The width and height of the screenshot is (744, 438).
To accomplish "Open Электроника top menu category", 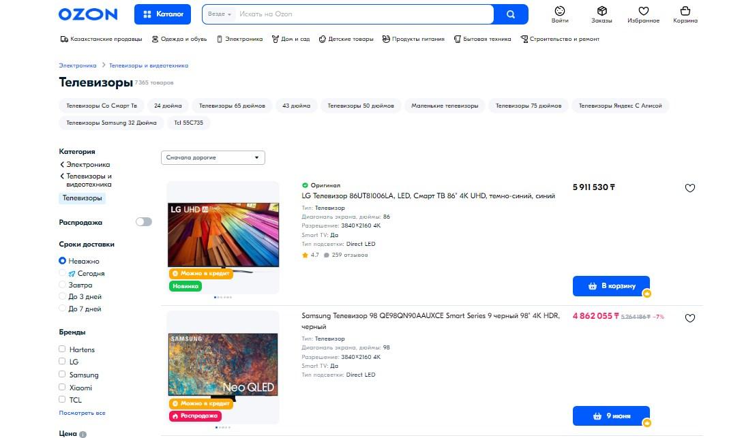I will tap(239, 39).
